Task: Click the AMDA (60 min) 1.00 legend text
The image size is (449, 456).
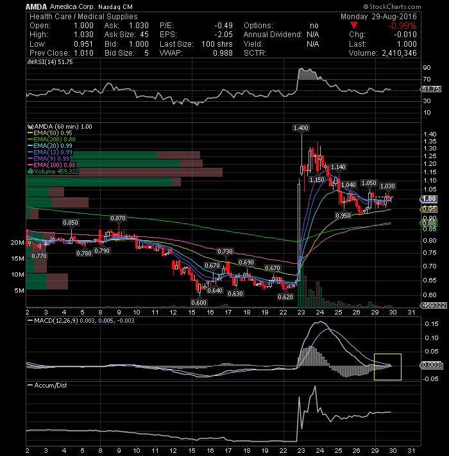Action: coord(63,127)
